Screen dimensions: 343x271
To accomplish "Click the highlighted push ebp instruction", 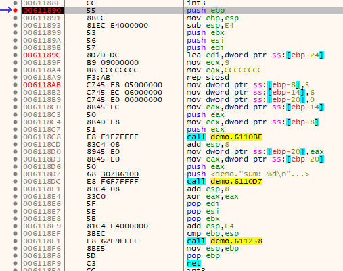I will [x=206, y=10].
